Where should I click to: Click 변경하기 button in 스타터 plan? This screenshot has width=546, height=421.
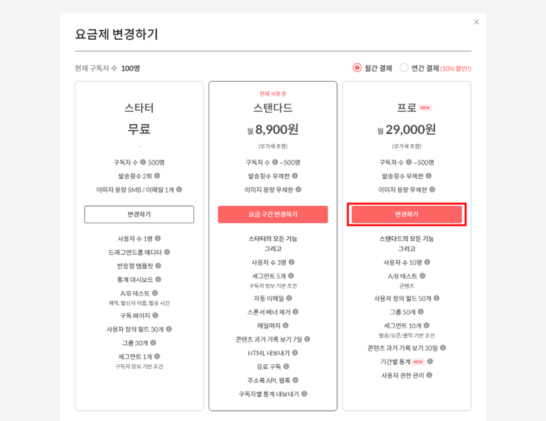[139, 214]
